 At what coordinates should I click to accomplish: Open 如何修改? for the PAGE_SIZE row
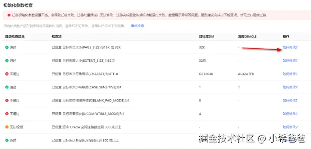[x=290, y=48]
